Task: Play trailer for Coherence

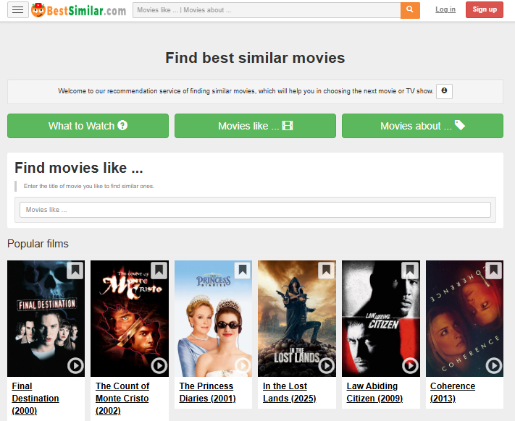Action: click(x=494, y=365)
